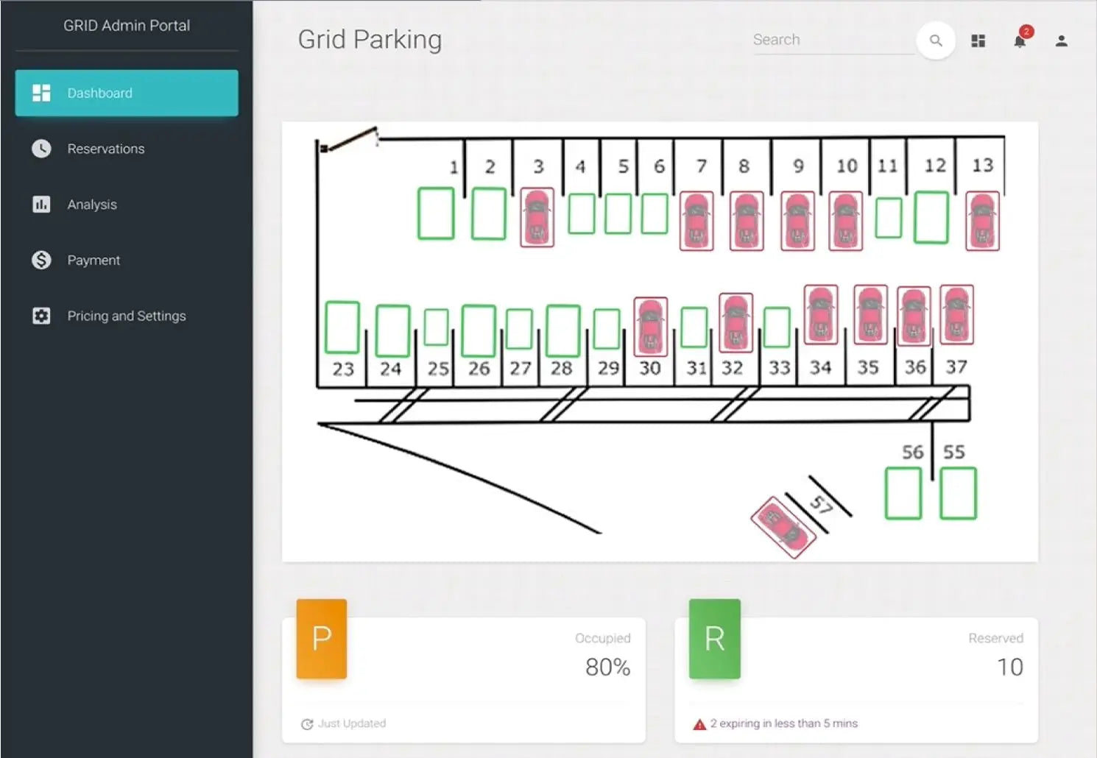
Task: Select empty parking spot 1
Action: coord(436,213)
